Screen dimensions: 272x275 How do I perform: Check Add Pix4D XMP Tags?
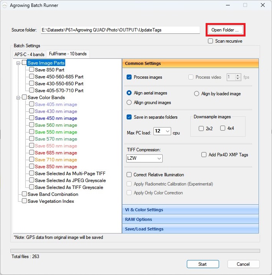[204, 155]
